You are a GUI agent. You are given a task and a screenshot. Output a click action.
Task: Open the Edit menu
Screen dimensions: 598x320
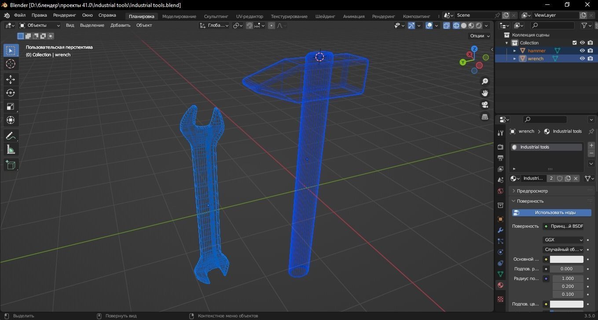pyautogui.click(x=39, y=15)
